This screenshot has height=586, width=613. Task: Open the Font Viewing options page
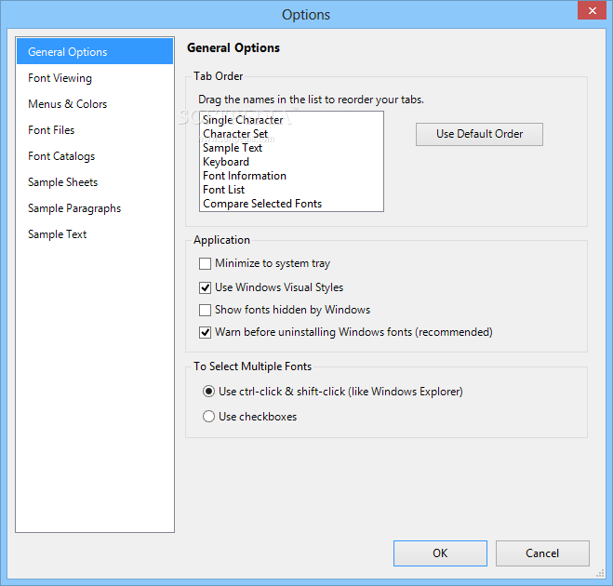(x=95, y=78)
